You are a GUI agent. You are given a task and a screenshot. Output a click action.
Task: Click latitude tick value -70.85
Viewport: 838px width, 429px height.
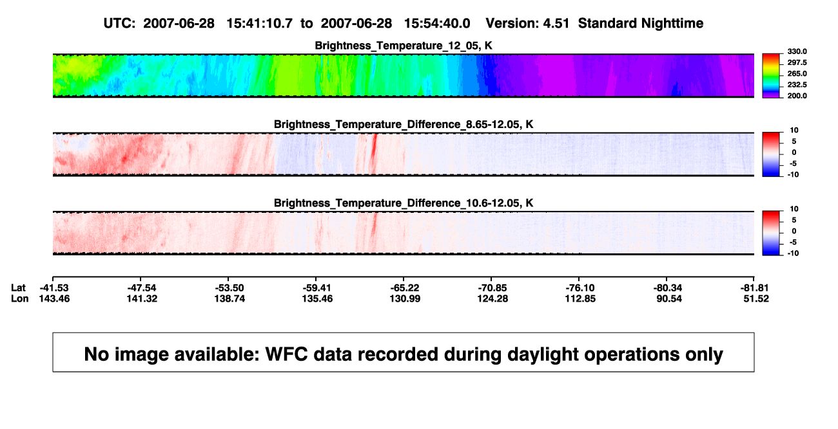[492, 288]
